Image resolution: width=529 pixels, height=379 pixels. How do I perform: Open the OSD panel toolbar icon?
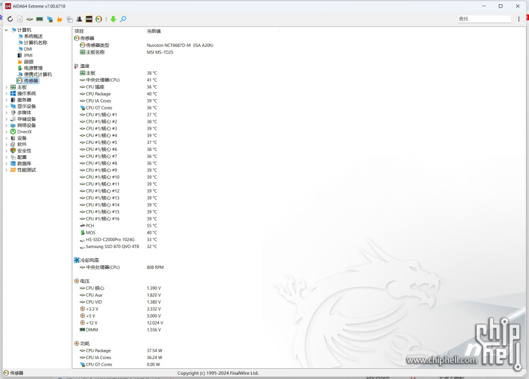[x=89, y=19]
